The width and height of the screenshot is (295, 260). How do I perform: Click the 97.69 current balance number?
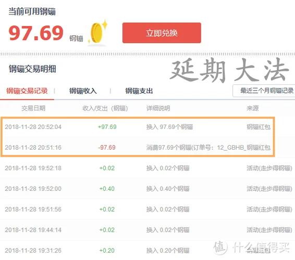[x=36, y=33]
